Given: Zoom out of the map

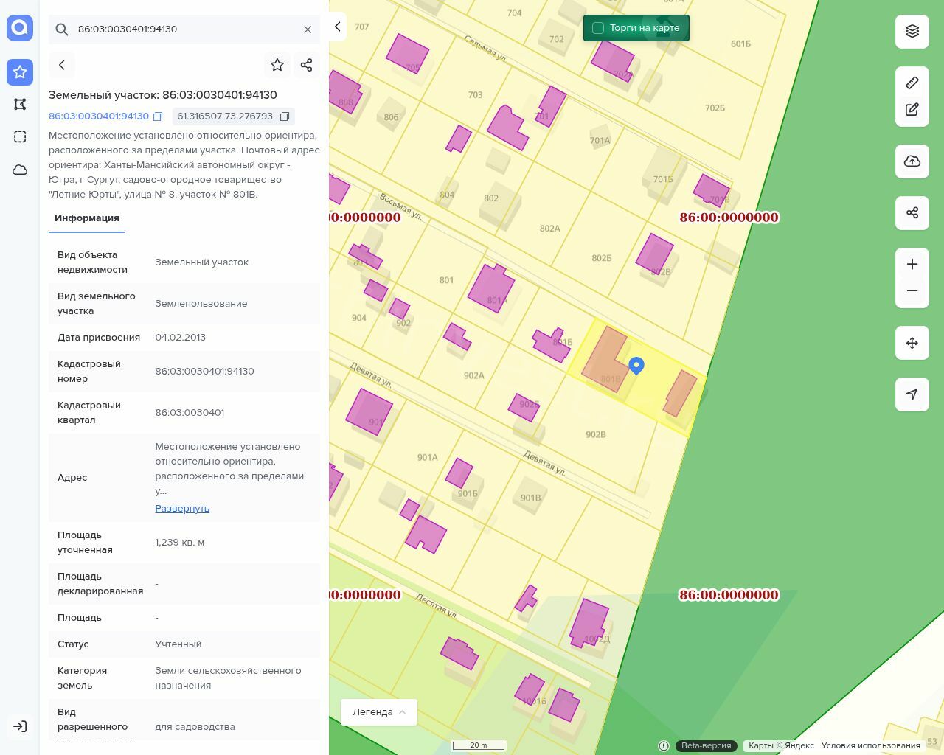Looking at the screenshot, I should coord(912,290).
